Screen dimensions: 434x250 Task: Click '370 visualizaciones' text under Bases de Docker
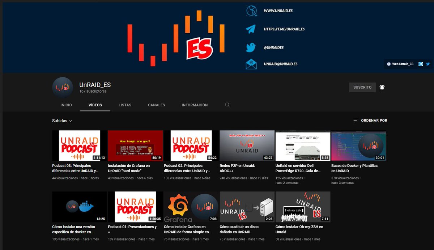click(x=345, y=178)
